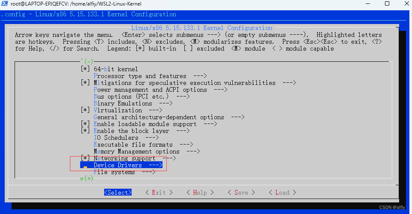Image resolution: width=412 pixels, height=214 pixels.
Task: Click the < Exit > button
Action: point(159,193)
